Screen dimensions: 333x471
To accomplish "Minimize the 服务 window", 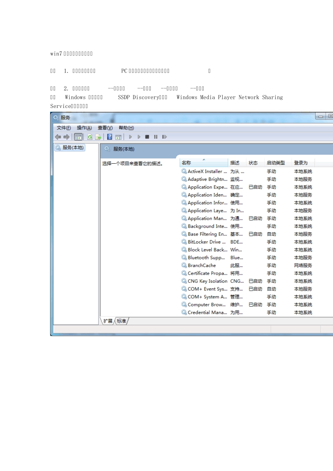I will (320, 116).
